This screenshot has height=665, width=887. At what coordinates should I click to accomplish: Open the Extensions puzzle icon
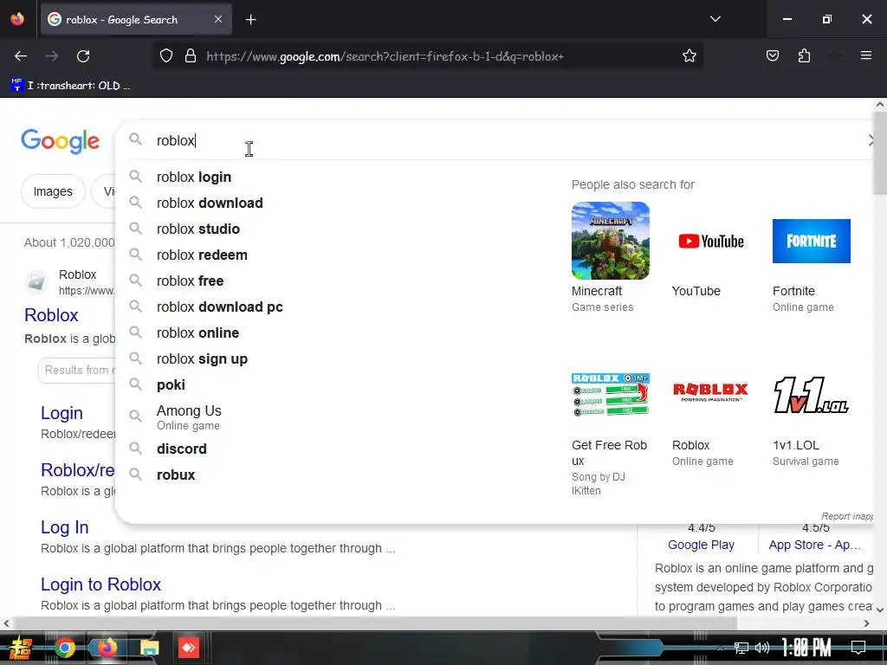(x=804, y=55)
